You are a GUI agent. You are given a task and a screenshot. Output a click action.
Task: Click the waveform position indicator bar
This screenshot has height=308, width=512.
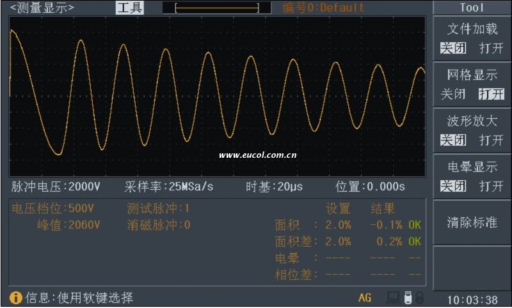[x=217, y=8]
